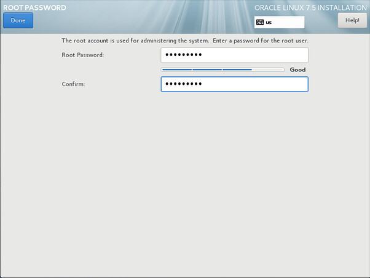Click the Confirm: label
Screen dimensions: 370x278
click(73, 84)
